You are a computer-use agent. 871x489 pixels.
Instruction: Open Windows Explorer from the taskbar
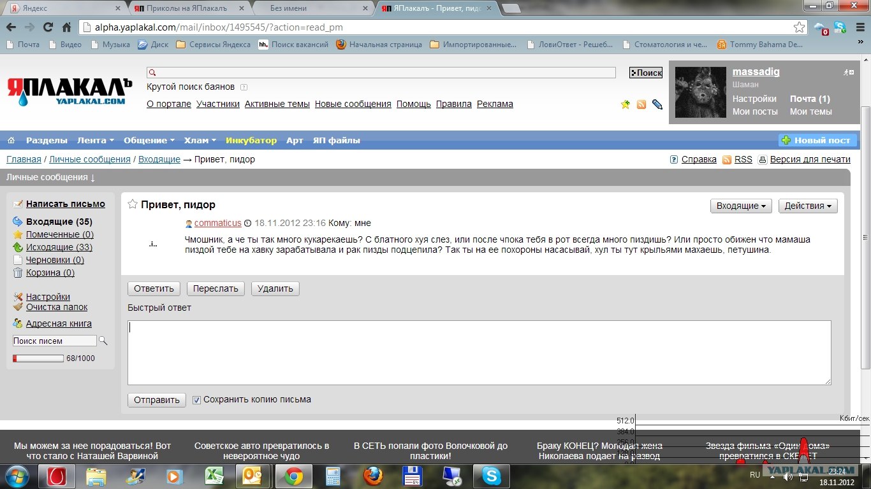(x=96, y=476)
